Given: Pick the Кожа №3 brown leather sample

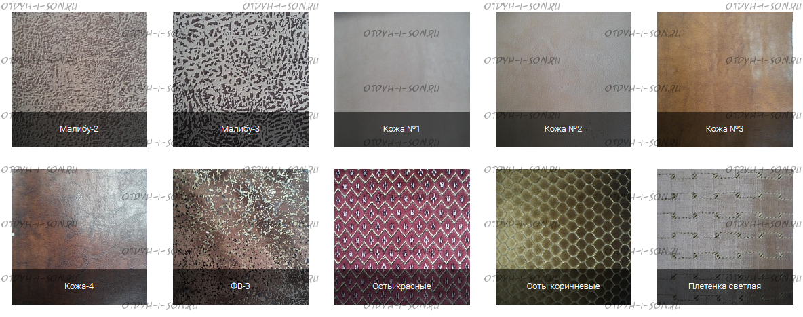Looking at the screenshot, I should [x=724, y=79].
